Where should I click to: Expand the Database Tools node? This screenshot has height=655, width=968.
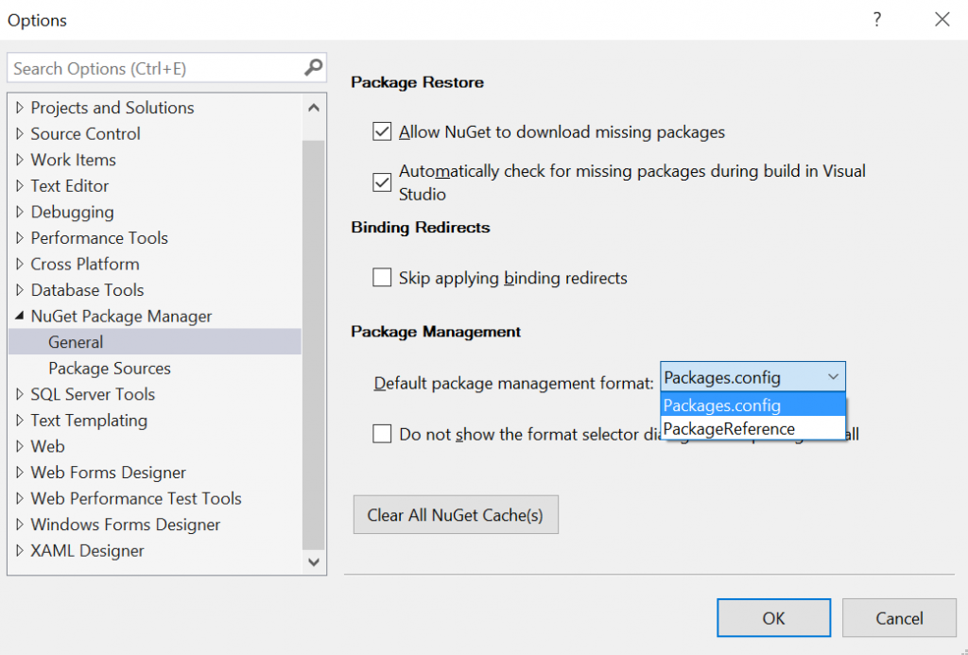(20, 289)
